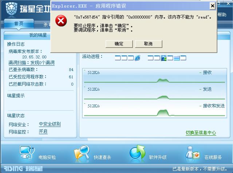Click the 已受控应用程序数 value 61
Image resolution: width=233 pixels, height=173 pixels.
(x=71, y=77)
